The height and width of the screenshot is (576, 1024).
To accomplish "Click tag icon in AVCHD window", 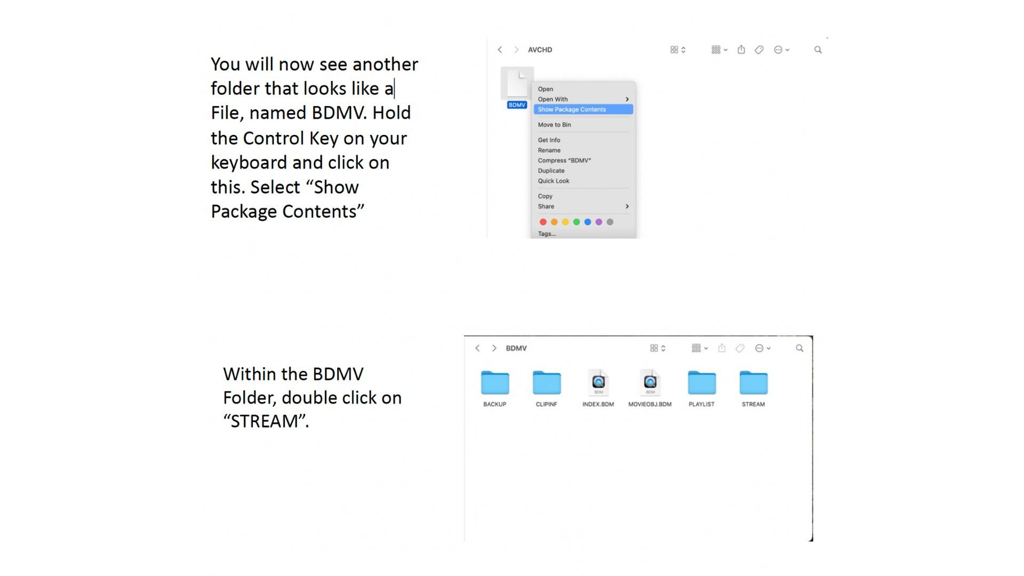I will tap(759, 50).
